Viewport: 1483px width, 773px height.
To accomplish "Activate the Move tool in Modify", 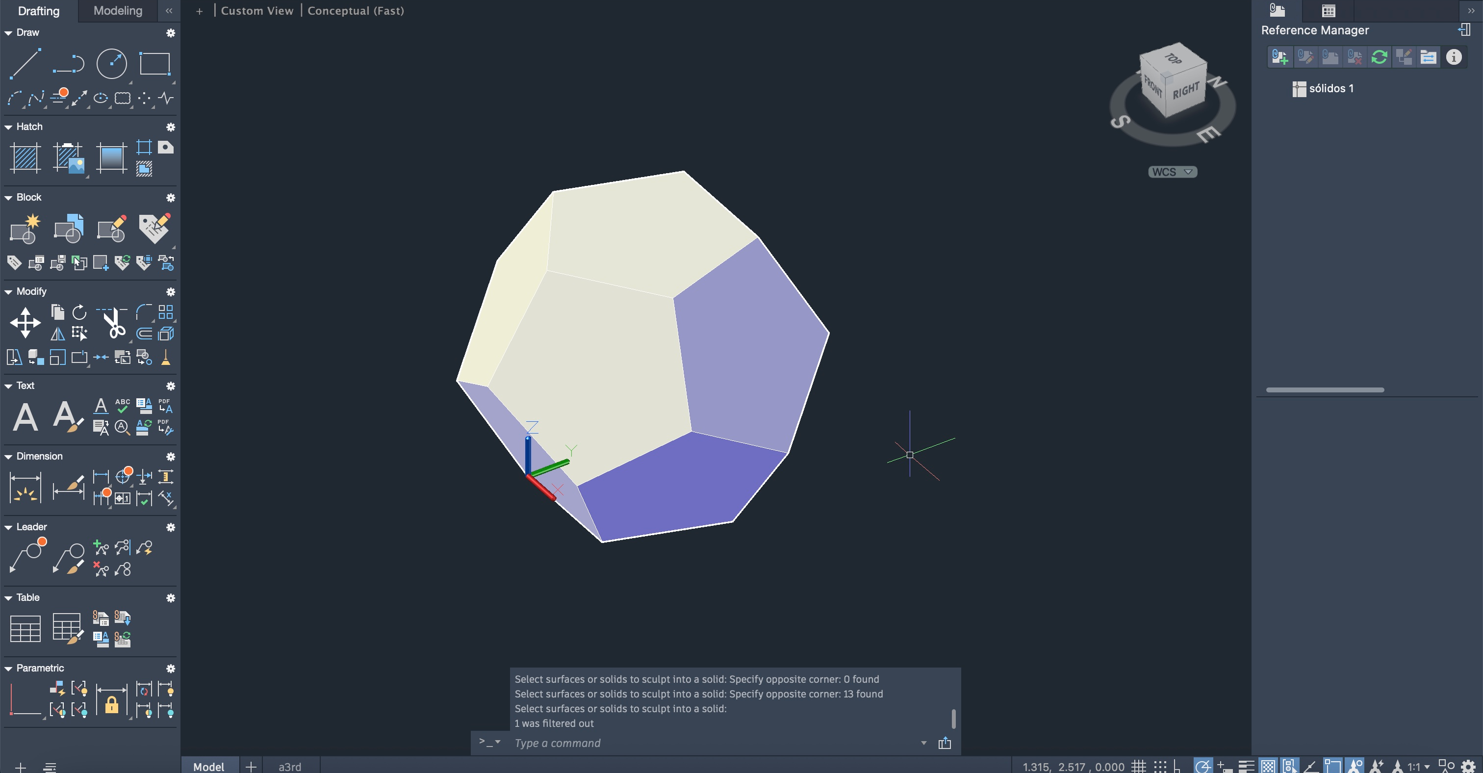I will (26, 322).
